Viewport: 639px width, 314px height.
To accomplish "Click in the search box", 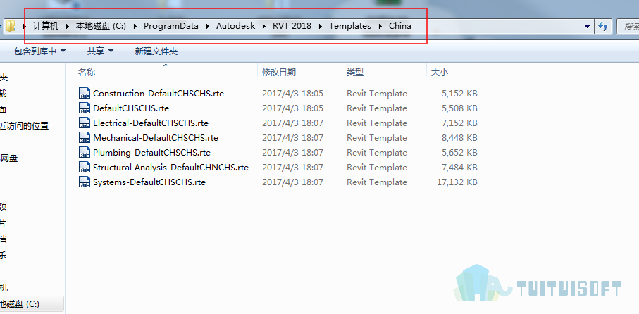I will [628, 27].
